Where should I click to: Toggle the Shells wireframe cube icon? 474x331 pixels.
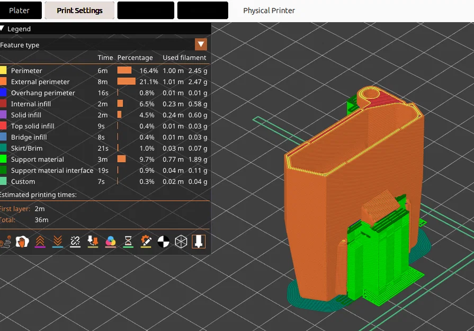[181, 241]
